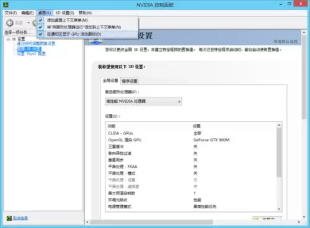The height and width of the screenshot is (228, 310).
Task: Click the green Back arrow icon
Action: click(x=10, y=23)
